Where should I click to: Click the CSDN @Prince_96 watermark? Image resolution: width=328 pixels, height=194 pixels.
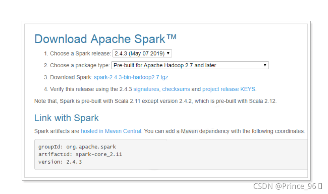coord(286,186)
